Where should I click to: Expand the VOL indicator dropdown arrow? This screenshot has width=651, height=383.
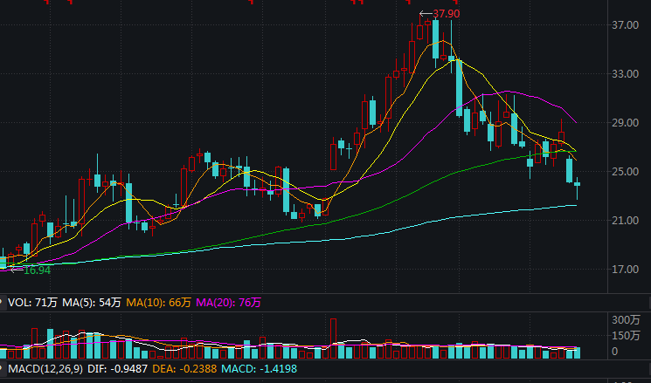tap(3, 303)
